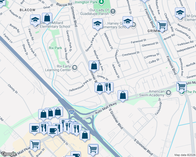This screenshot has width=196, height=157.
Task: Click the Rix Park label
Action: (x=55, y=48)
